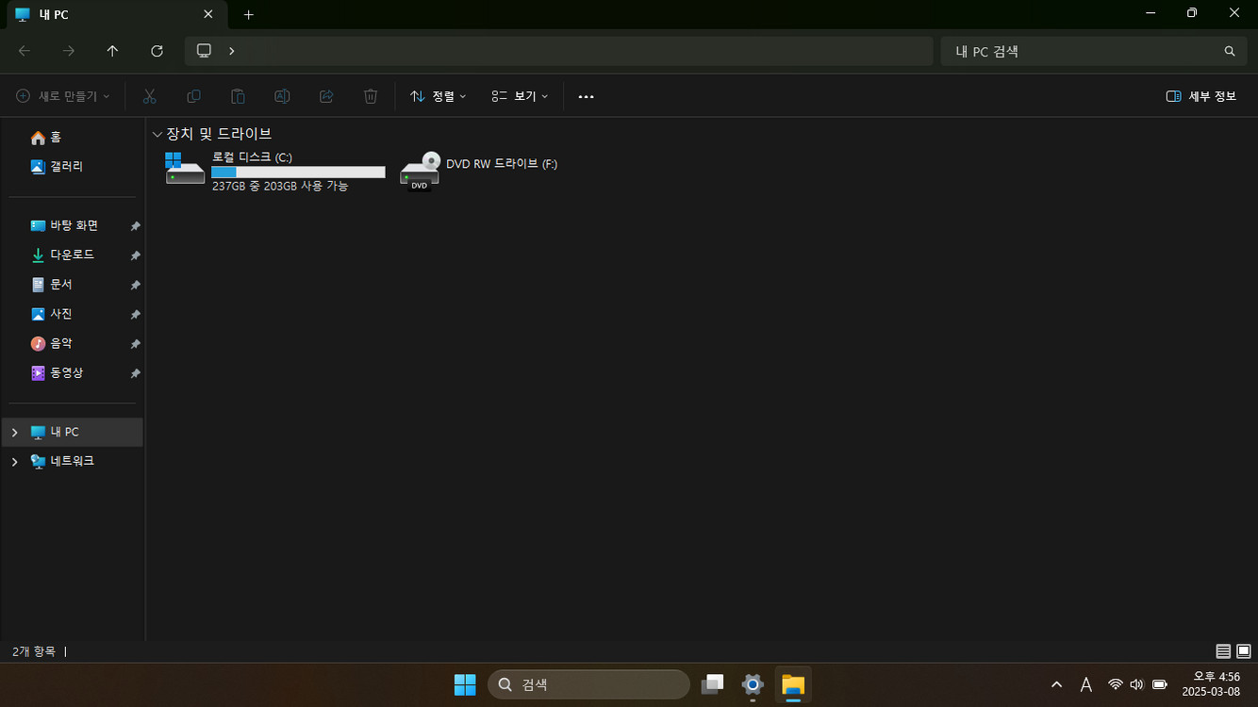Switch to details list view in status bar
The width and height of the screenshot is (1258, 707).
pos(1223,651)
